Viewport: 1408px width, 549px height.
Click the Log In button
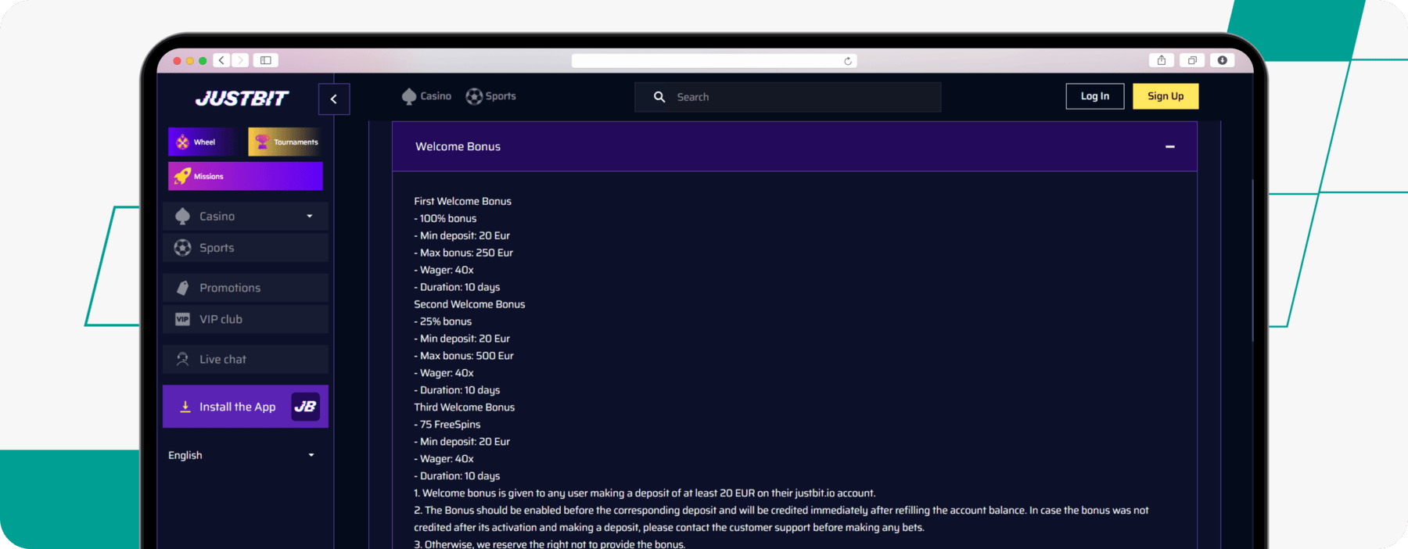pos(1095,96)
